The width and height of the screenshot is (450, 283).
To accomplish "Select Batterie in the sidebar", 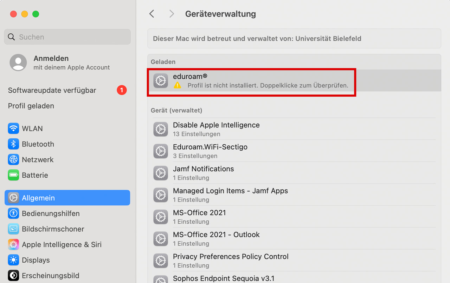I will tap(67, 175).
